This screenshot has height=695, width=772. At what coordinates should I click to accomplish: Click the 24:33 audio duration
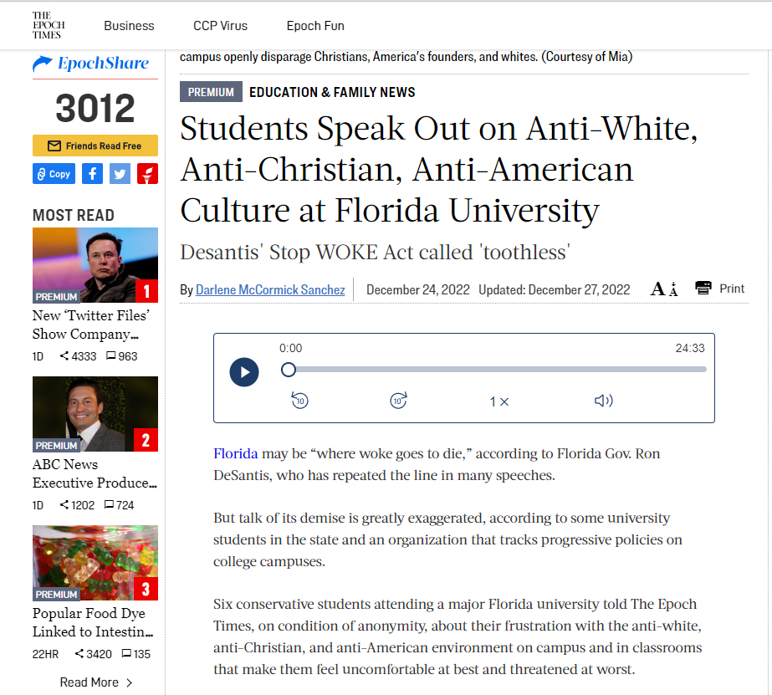pyautogui.click(x=690, y=348)
